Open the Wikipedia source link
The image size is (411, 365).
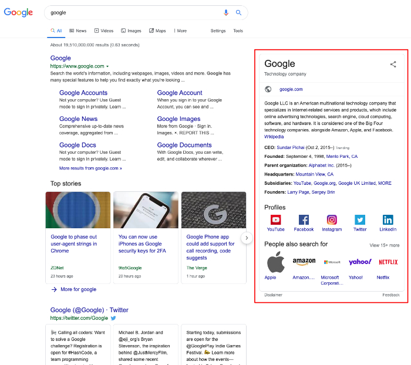274,137
